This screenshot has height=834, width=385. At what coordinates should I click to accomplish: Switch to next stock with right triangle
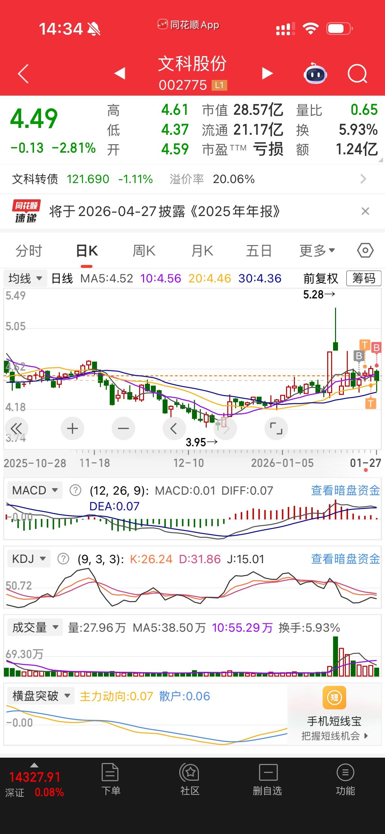point(267,73)
